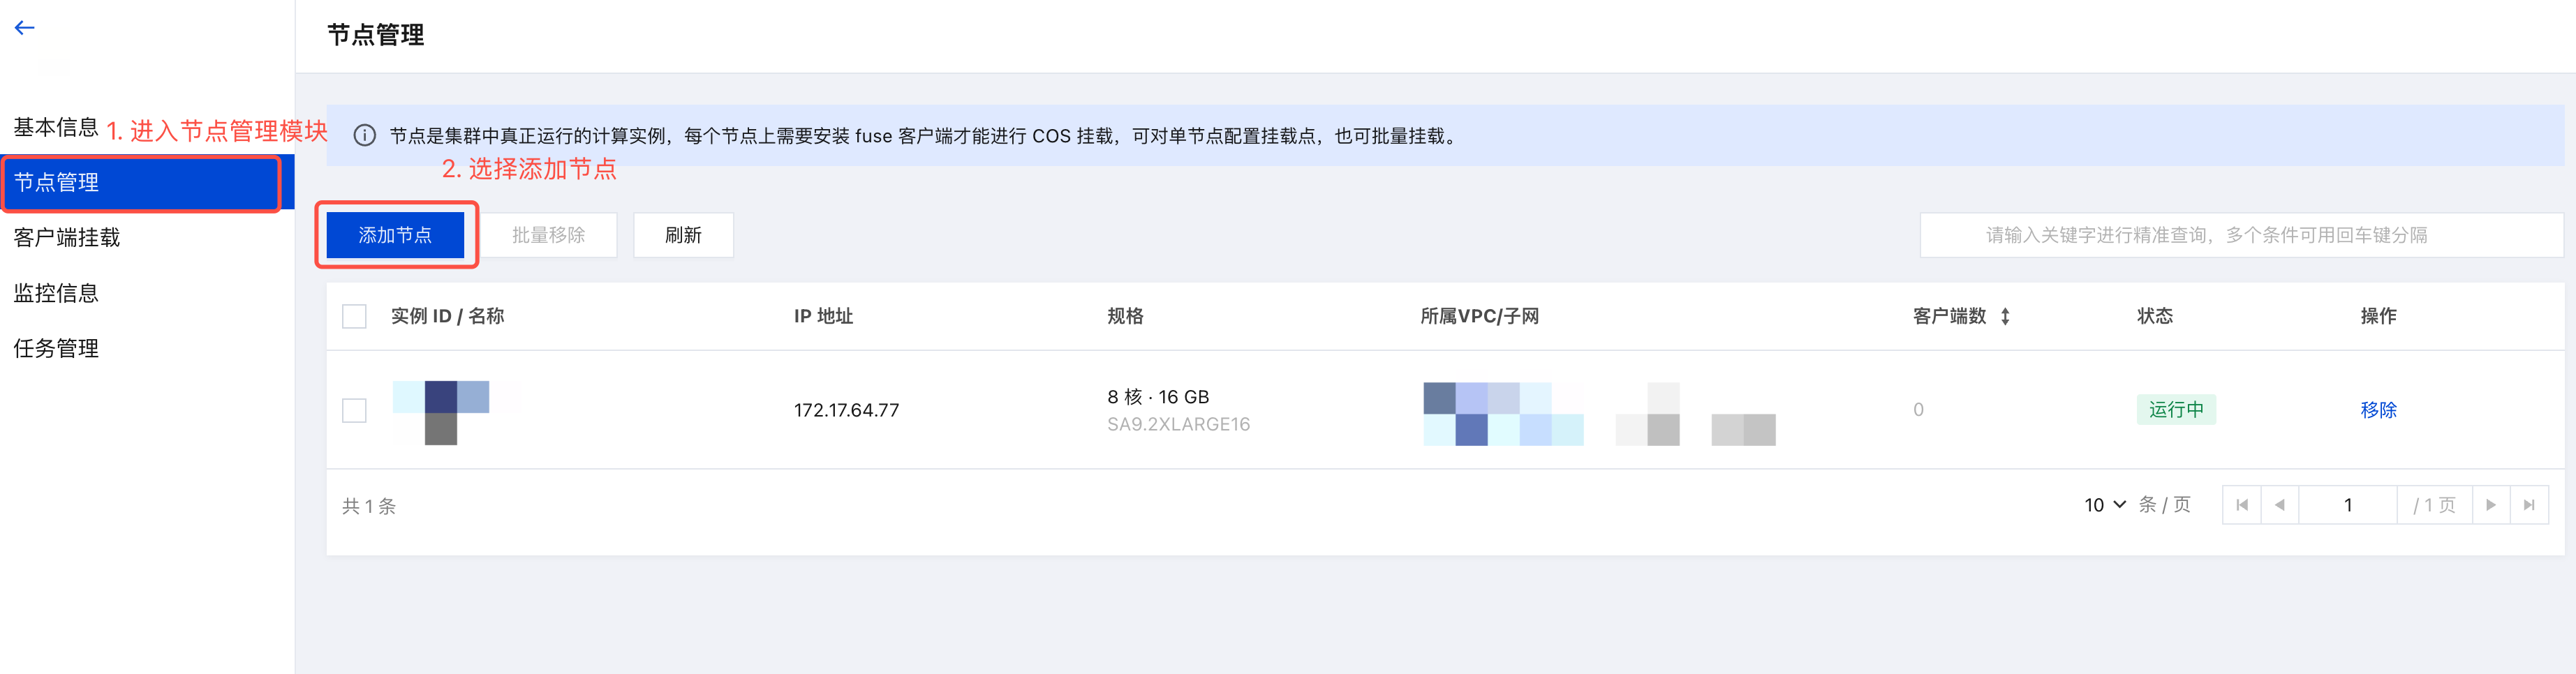
Task: Sort by 客户端数 column arrows
Action: (2005, 317)
